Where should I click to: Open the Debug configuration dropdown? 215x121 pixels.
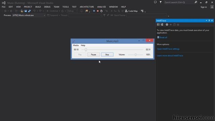(x=72, y=11)
